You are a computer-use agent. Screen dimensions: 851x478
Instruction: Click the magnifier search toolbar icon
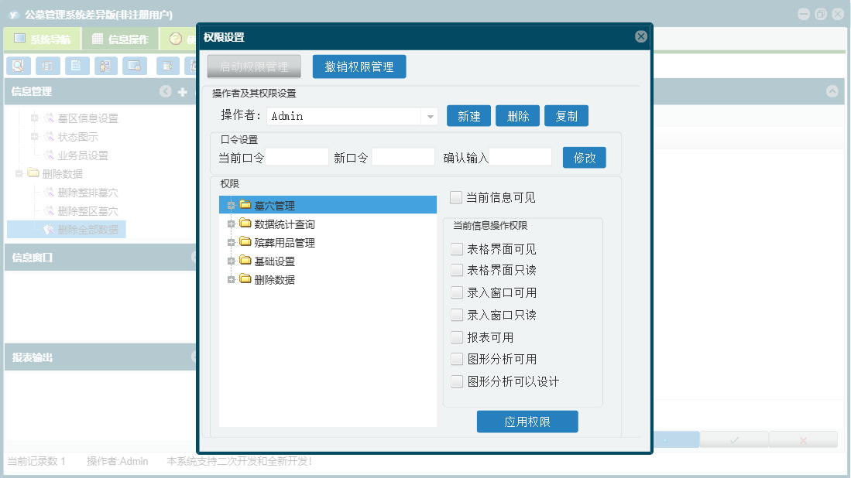pyautogui.click(x=19, y=66)
